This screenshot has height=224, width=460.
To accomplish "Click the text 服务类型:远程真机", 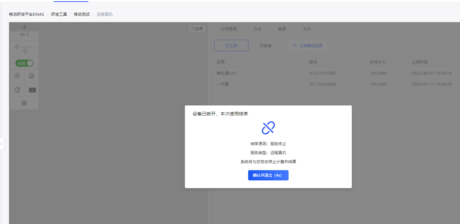I will [268, 153].
